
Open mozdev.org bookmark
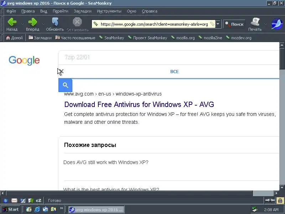pos(239,38)
